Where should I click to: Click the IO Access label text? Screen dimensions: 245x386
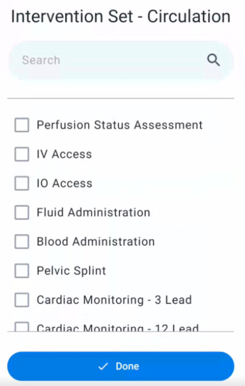[65, 183]
